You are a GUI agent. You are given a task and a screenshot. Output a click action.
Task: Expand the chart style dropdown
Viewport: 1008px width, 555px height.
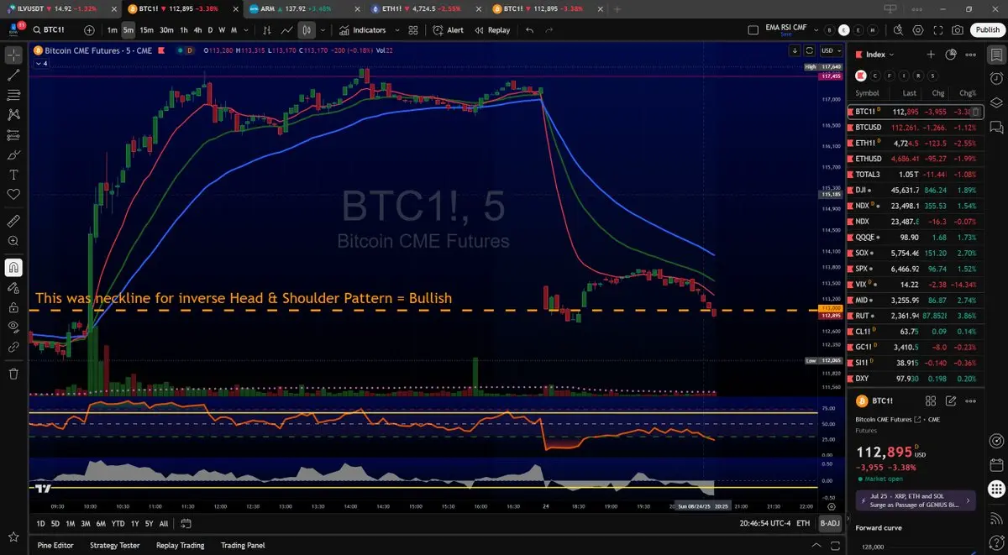click(x=323, y=30)
